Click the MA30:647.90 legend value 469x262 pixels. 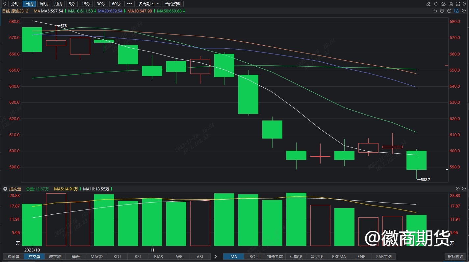pyautogui.click(x=140, y=11)
